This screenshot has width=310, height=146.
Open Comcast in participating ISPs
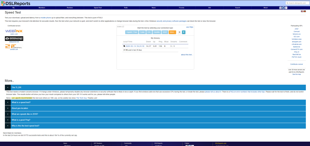[297, 31]
